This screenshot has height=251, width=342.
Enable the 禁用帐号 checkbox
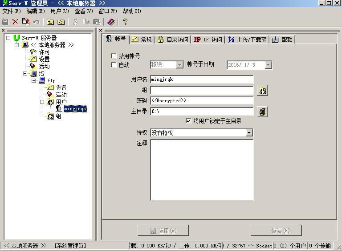[114, 56]
